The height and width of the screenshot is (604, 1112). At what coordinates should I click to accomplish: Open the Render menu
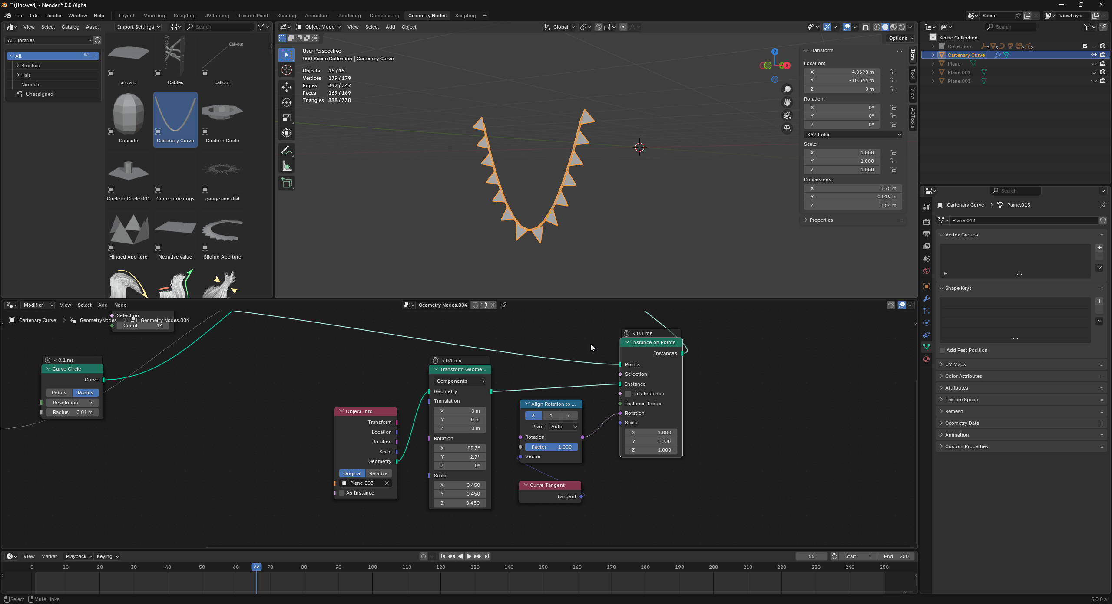[x=53, y=16]
